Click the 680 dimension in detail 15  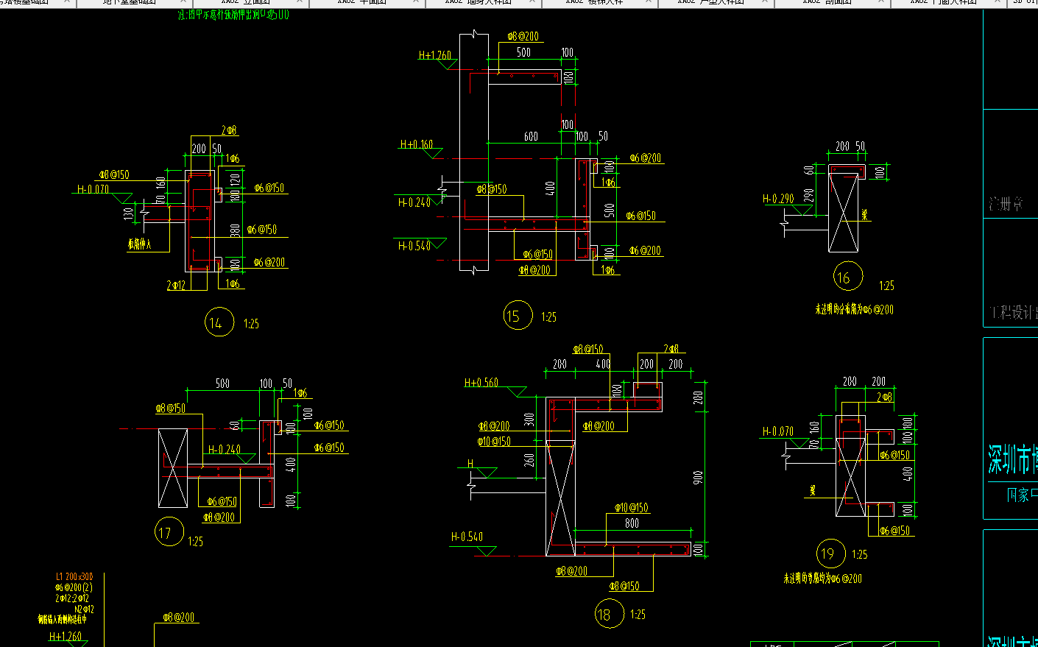point(531,137)
